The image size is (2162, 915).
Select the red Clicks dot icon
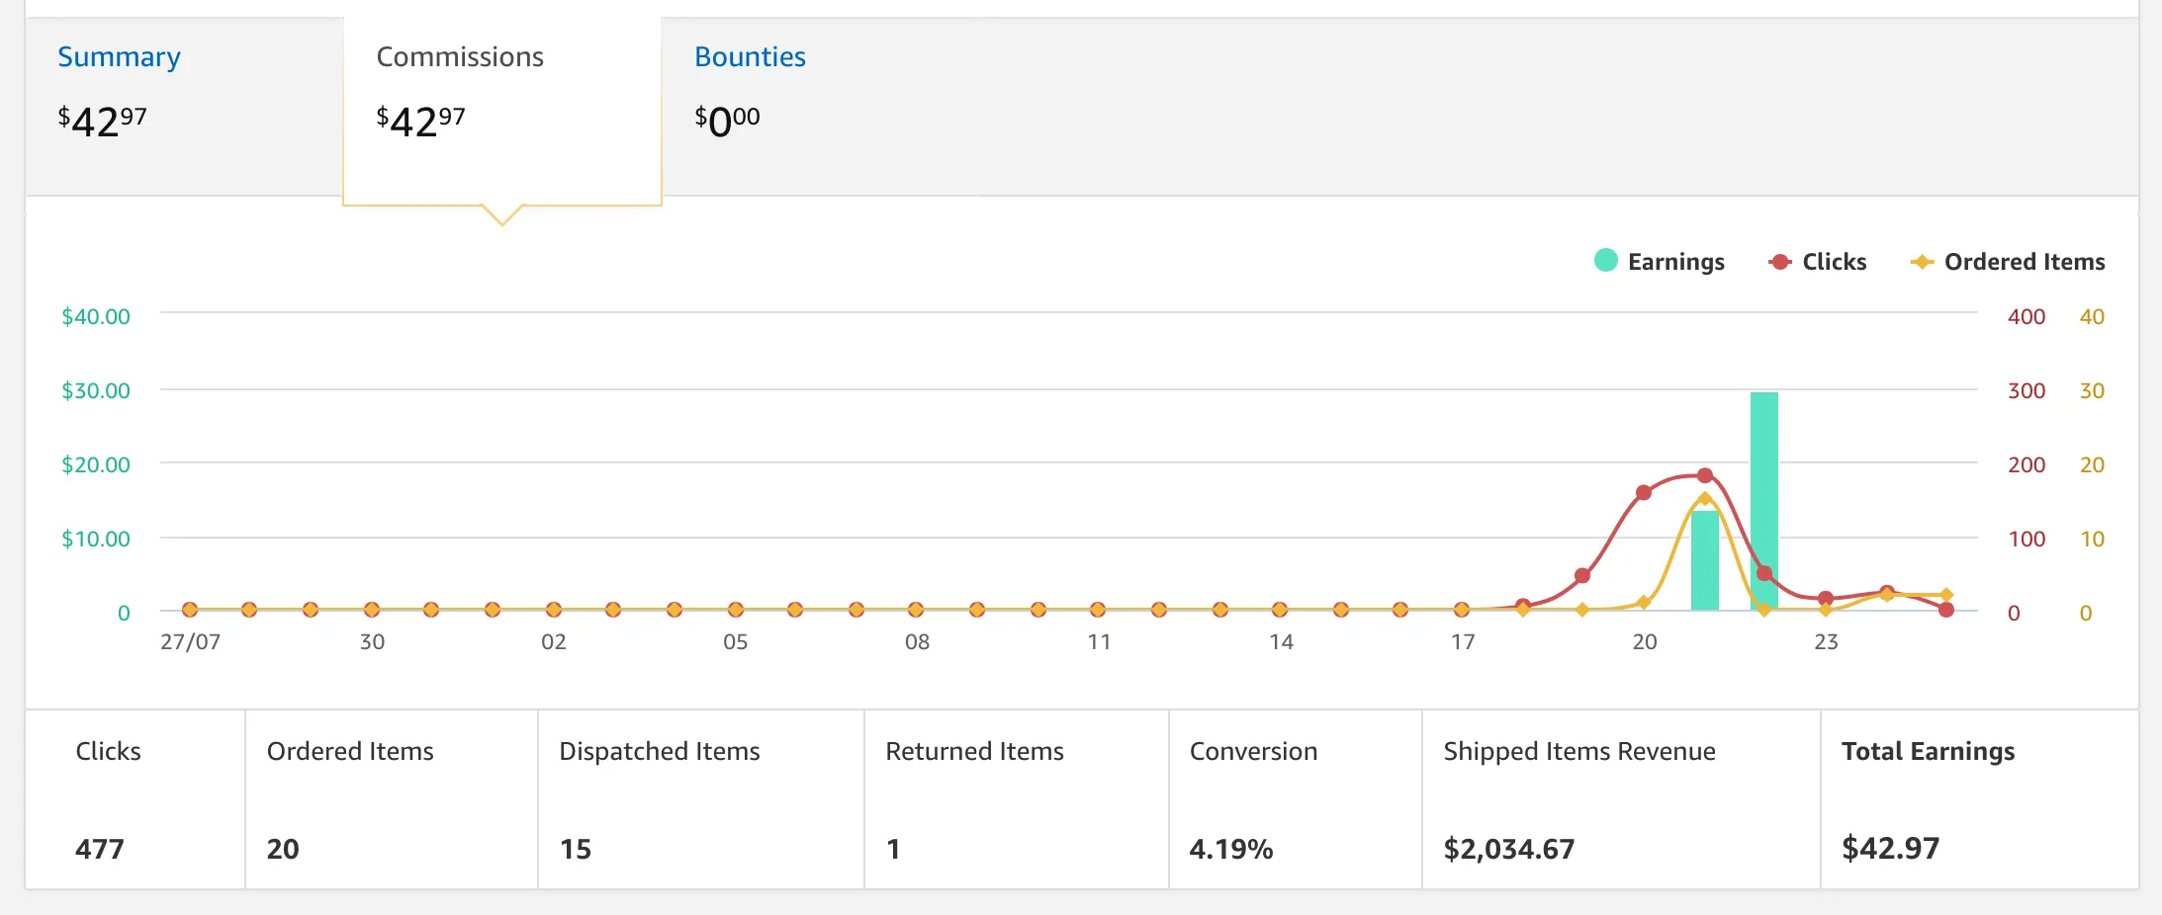tap(1778, 261)
